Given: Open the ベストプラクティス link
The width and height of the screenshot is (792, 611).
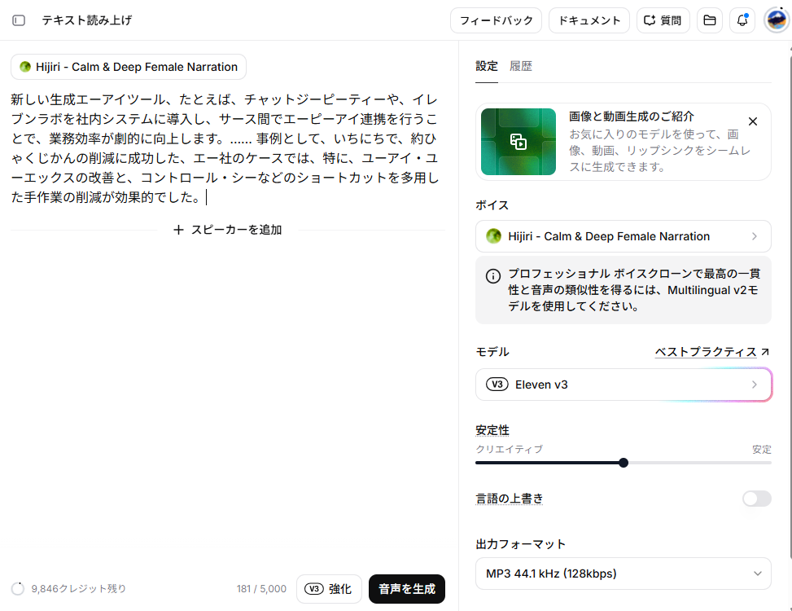Looking at the screenshot, I should pos(711,352).
